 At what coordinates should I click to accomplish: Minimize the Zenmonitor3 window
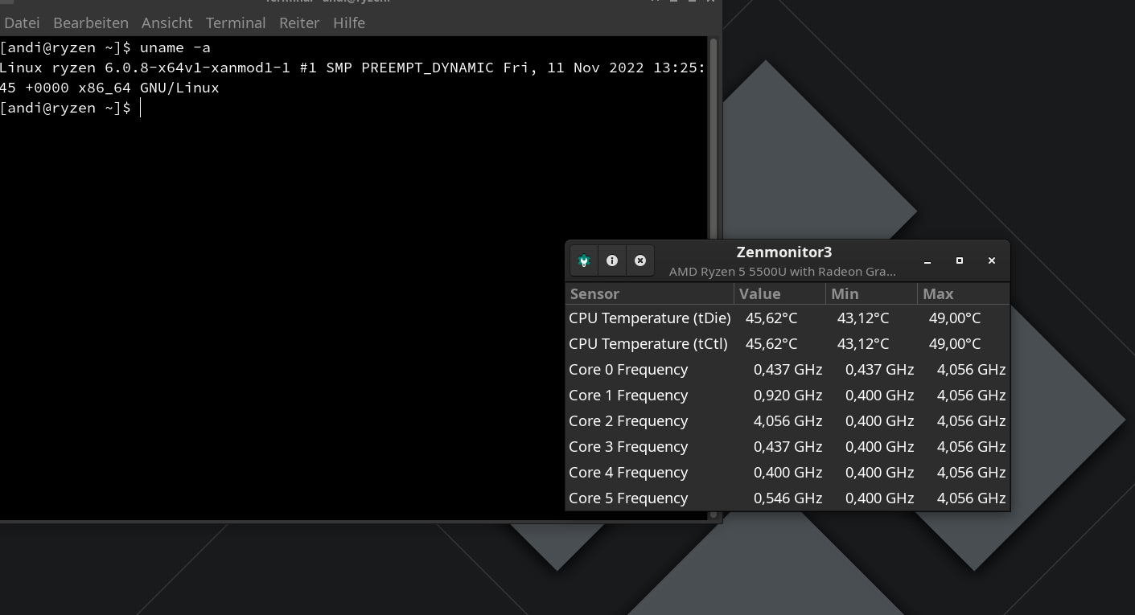point(927,260)
